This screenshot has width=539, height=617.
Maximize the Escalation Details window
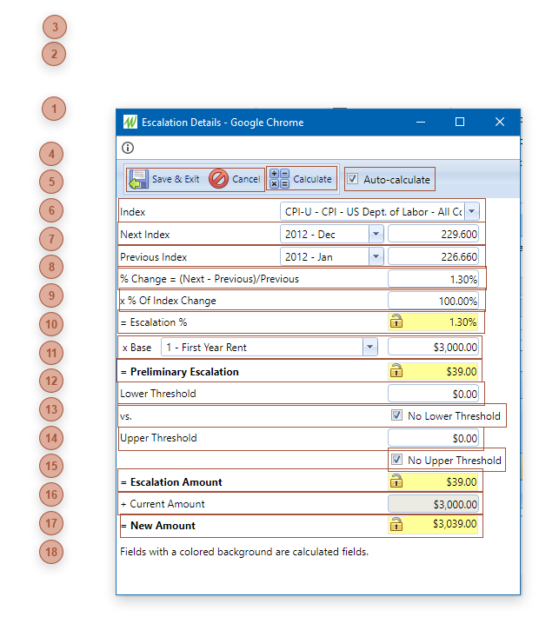pos(460,122)
